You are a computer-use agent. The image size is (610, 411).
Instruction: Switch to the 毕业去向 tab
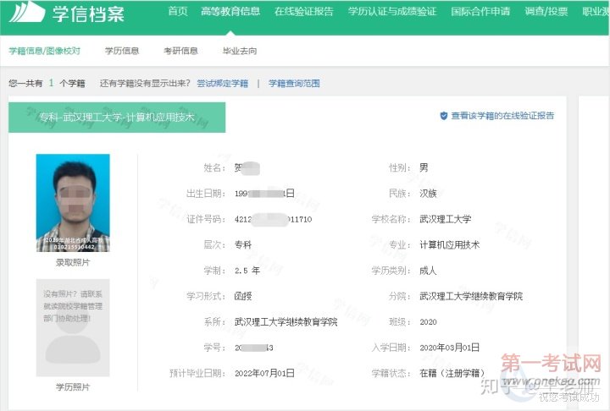240,51
